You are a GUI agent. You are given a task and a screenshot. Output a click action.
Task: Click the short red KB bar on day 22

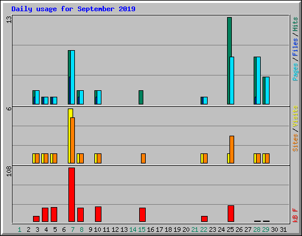click(204, 219)
